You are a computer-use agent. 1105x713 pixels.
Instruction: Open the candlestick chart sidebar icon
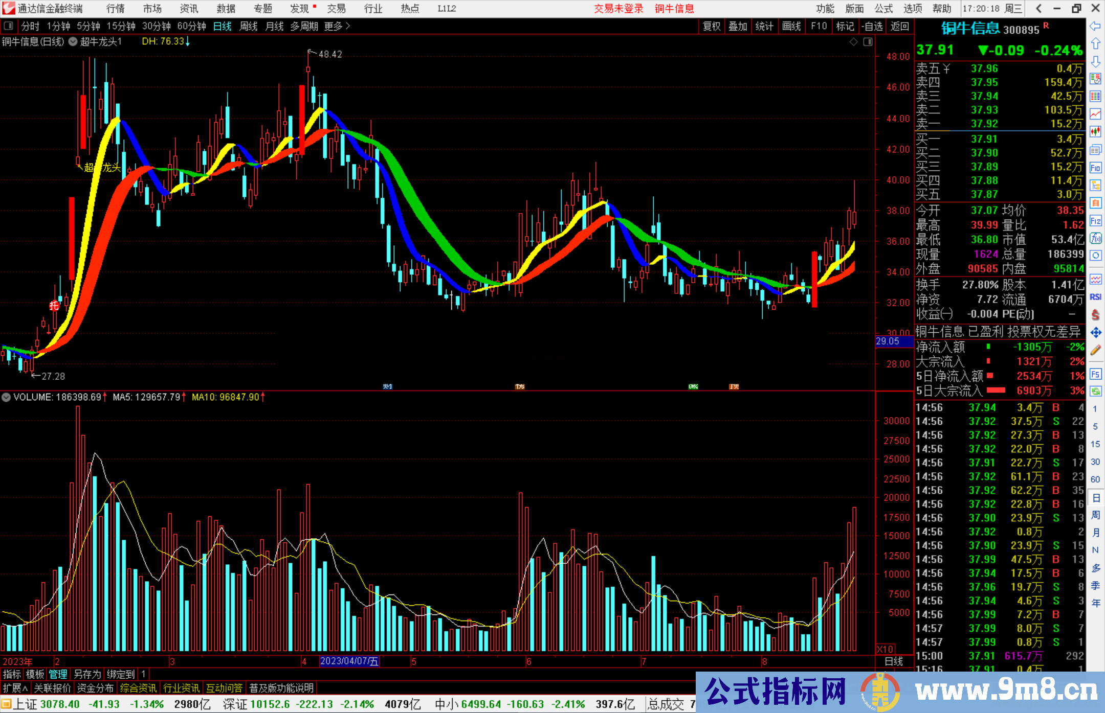(1095, 132)
